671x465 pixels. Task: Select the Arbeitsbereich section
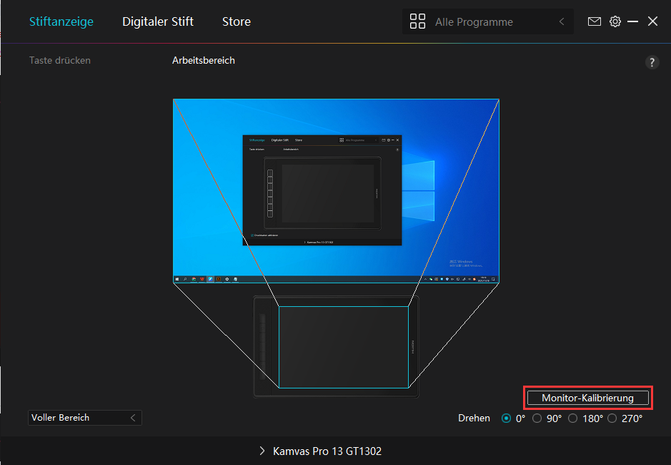pyautogui.click(x=203, y=61)
